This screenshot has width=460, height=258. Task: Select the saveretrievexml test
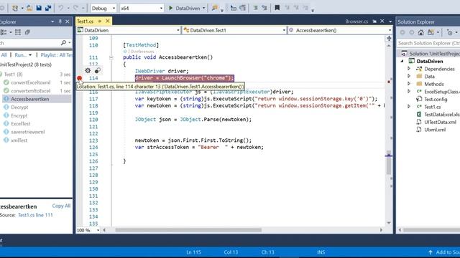[28, 132]
